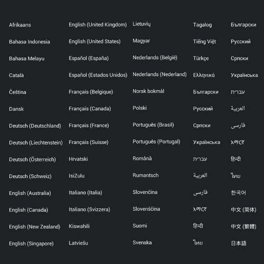Select 日本語 language option

tap(239, 243)
